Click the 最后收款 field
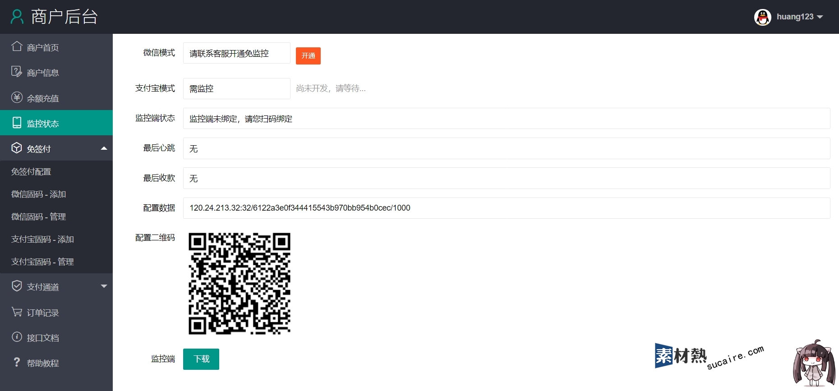Viewport: 839px width, 391px height. [507, 178]
